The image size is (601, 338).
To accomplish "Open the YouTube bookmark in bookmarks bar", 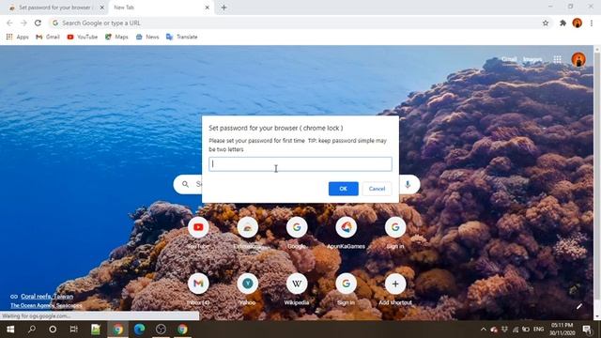I will pos(82,37).
